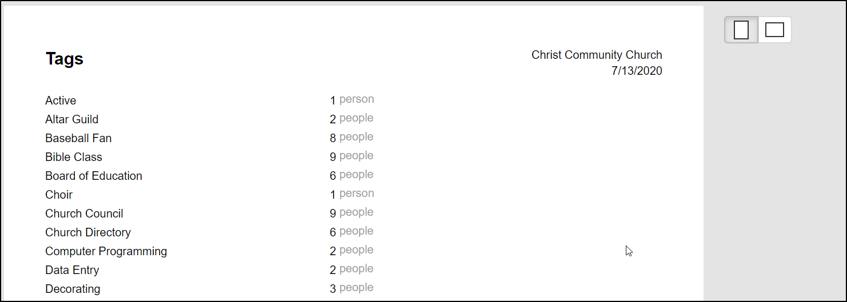Screen dimensions: 847x302
Task: Switch to portrait page orientation
Action: pyautogui.click(x=741, y=30)
